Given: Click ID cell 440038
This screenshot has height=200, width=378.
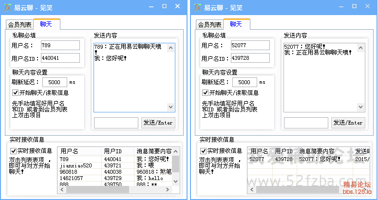Looking at the screenshot, I should coord(113,172).
